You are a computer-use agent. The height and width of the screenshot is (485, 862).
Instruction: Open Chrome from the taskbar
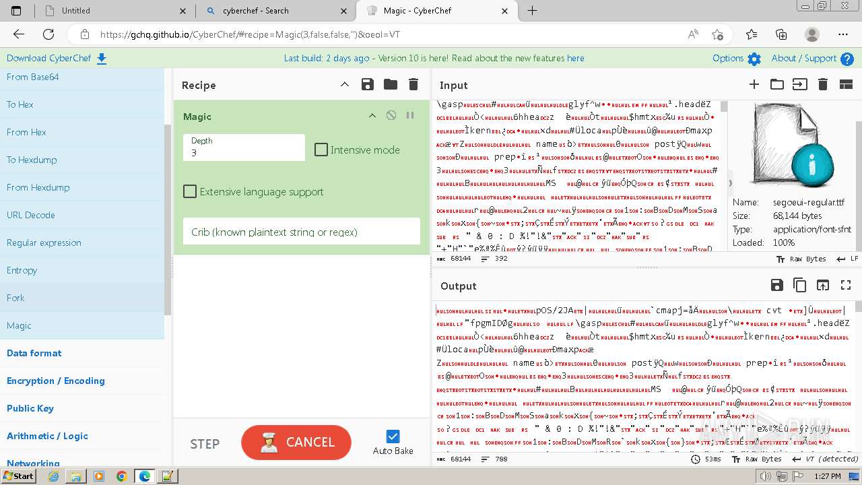click(x=121, y=476)
